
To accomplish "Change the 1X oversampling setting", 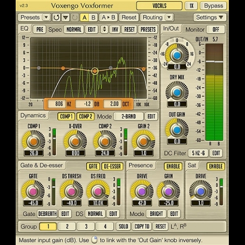I will 191,6.
